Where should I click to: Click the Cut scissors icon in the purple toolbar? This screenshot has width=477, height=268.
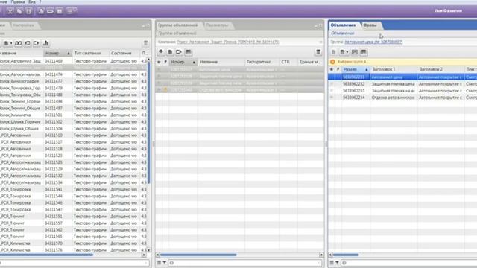click(10, 11)
